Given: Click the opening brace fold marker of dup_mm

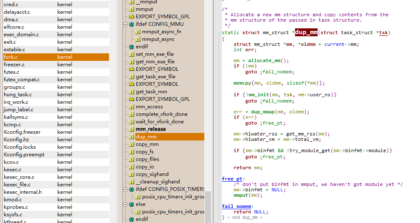Looking at the screenshot, I should pos(223,39).
